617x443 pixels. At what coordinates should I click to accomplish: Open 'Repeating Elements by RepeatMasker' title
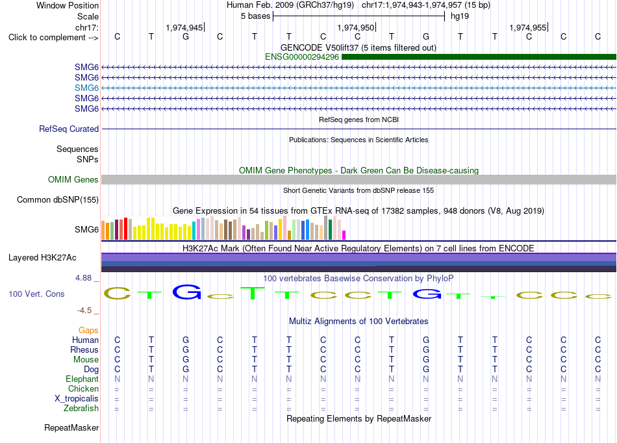tap(359, 418)
